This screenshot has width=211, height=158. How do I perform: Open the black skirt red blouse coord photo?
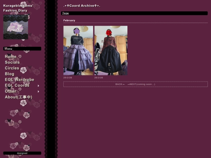click(111, 50)
